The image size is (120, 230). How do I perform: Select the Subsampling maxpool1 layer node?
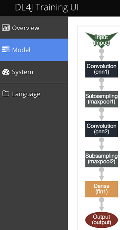coord(102,99)
